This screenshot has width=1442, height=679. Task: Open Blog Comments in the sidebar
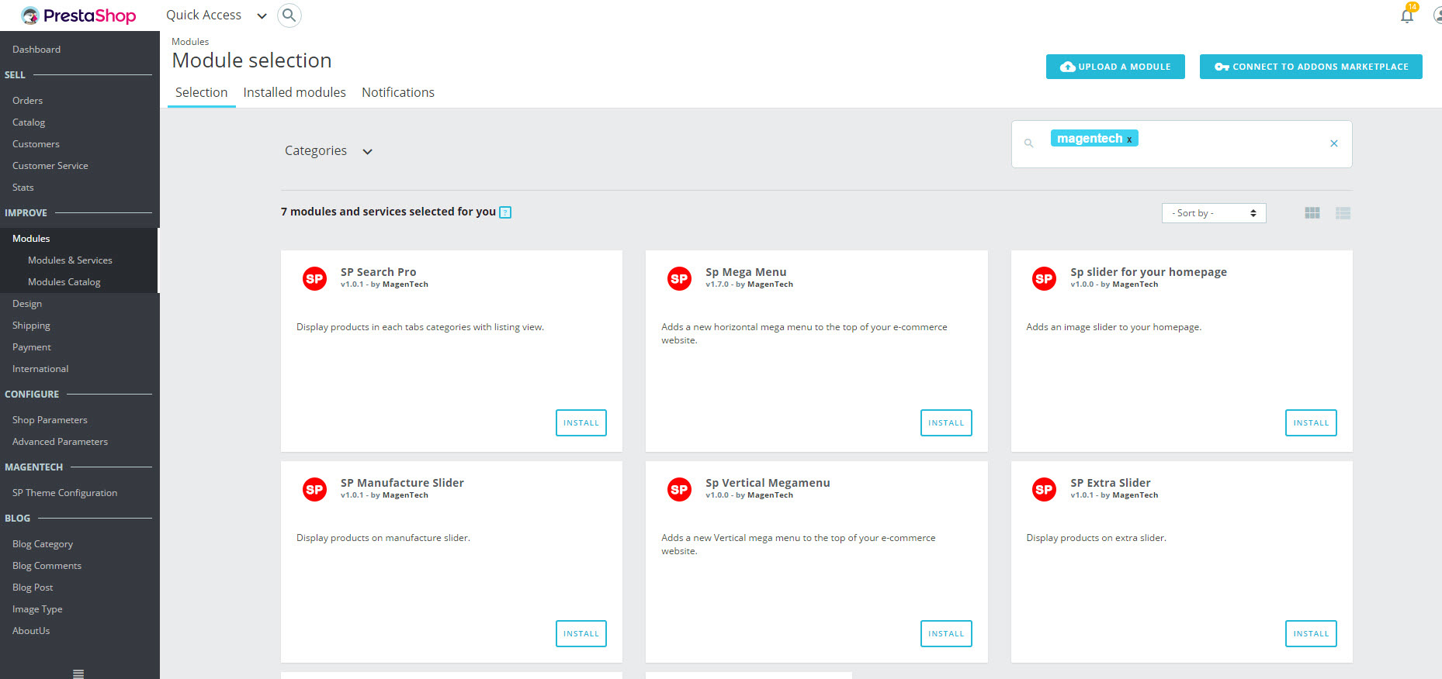coord(47,566)
